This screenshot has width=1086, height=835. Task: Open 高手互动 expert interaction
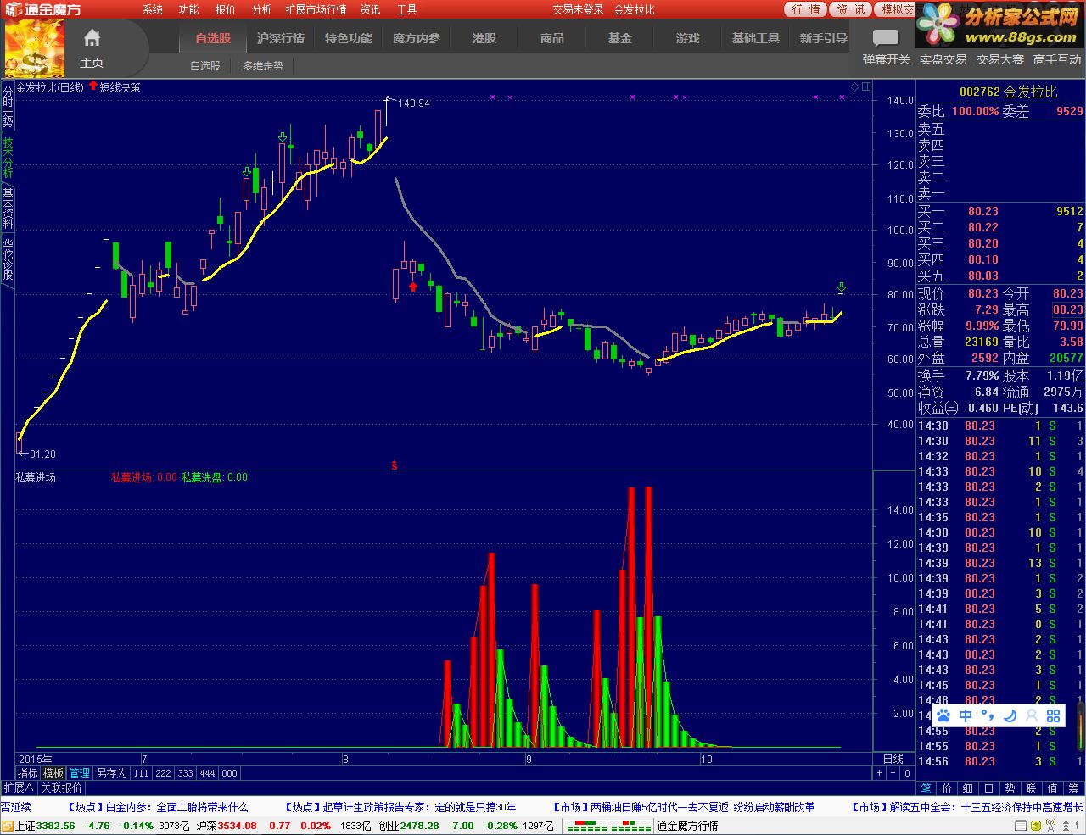tap(1057, 59)
